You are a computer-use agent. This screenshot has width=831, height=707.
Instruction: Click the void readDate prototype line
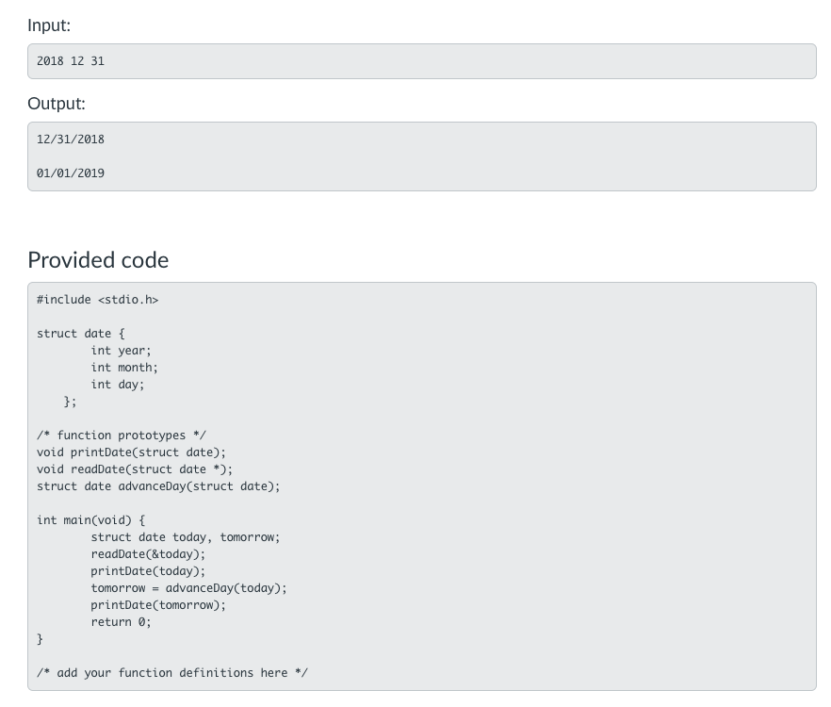coord(135,469)
